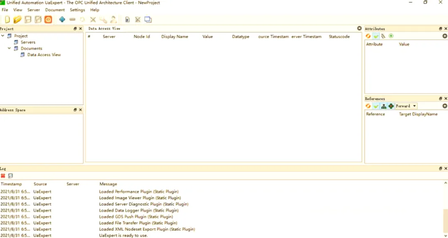The height and width of the screenshot is (238, 448).
Task: Refresh references with the orange arrows icon
Action: tap(368, 106)
